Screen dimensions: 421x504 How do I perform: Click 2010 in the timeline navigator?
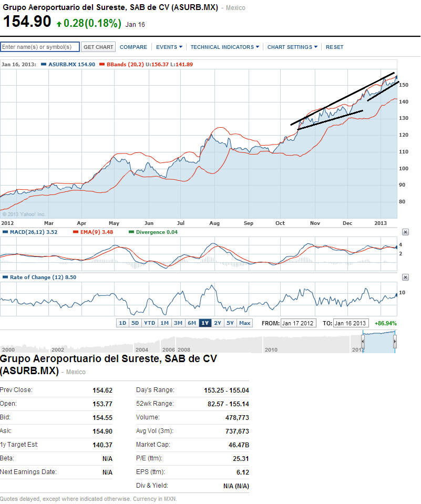tap(271, 349)
